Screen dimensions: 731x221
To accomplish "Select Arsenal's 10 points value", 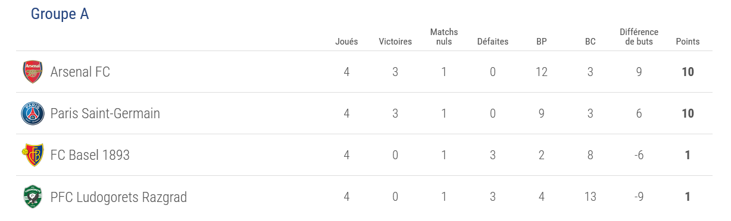I will [688, 72].
